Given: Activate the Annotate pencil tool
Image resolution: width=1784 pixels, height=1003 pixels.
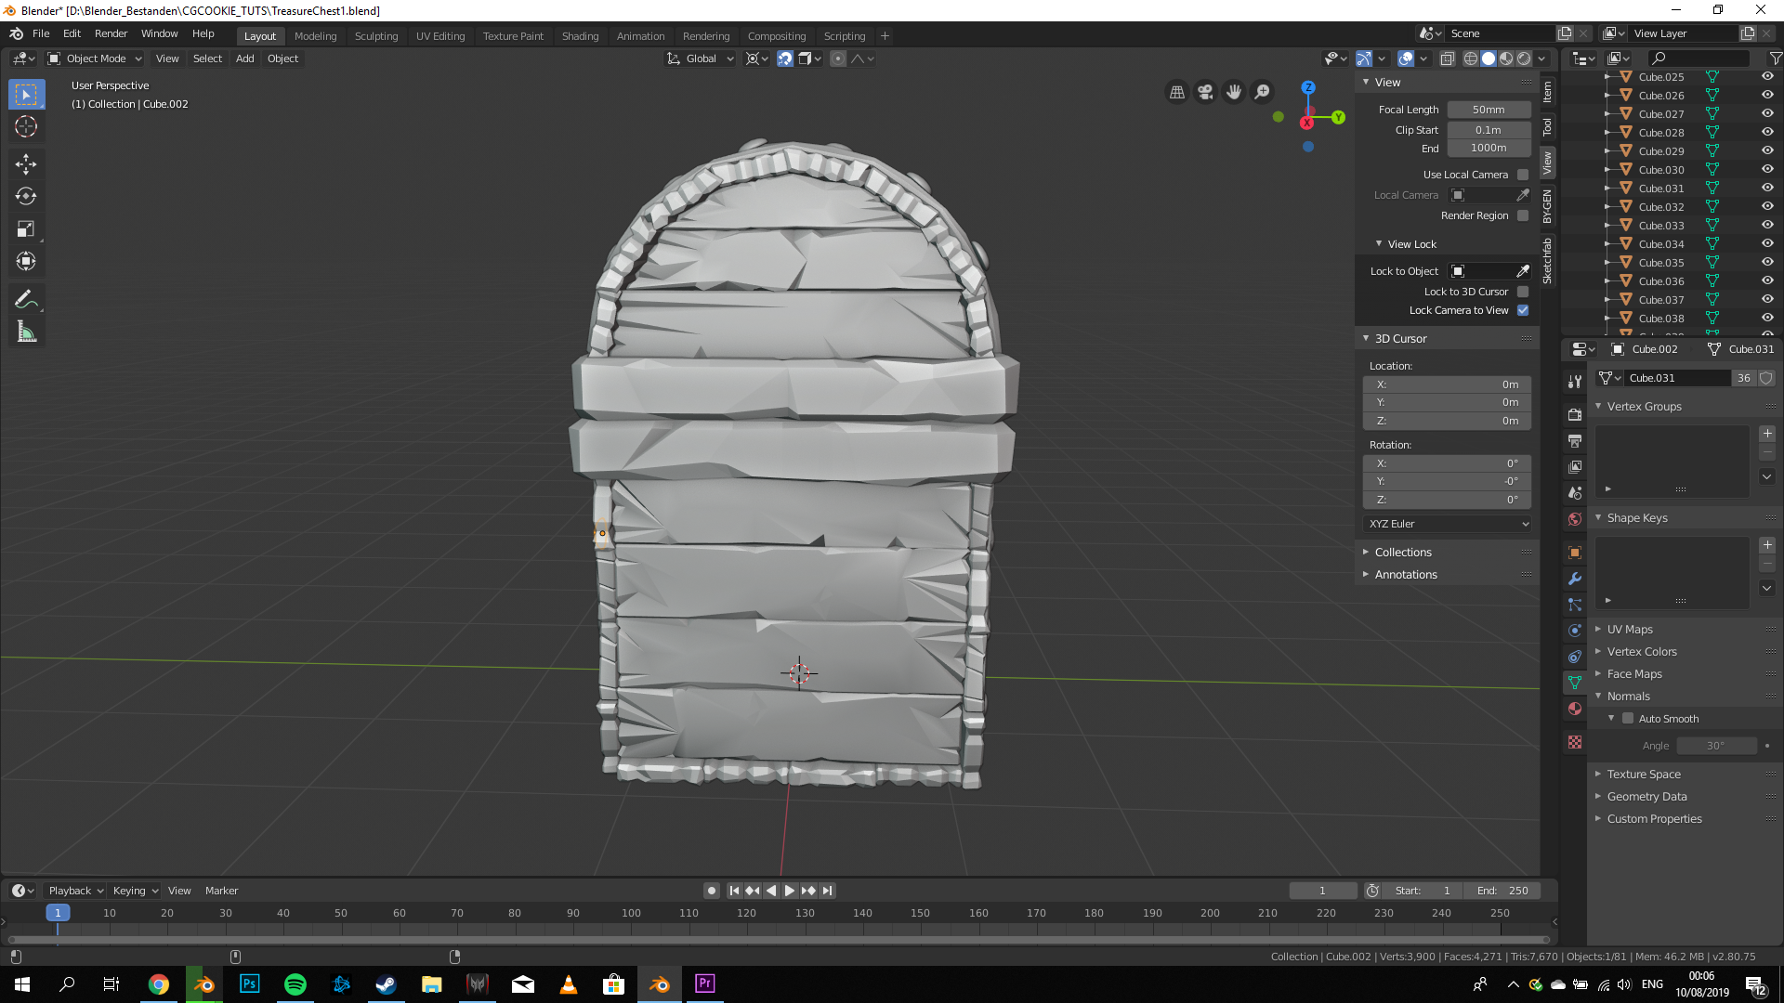Looking at the screenshot, I should [26, 299].
